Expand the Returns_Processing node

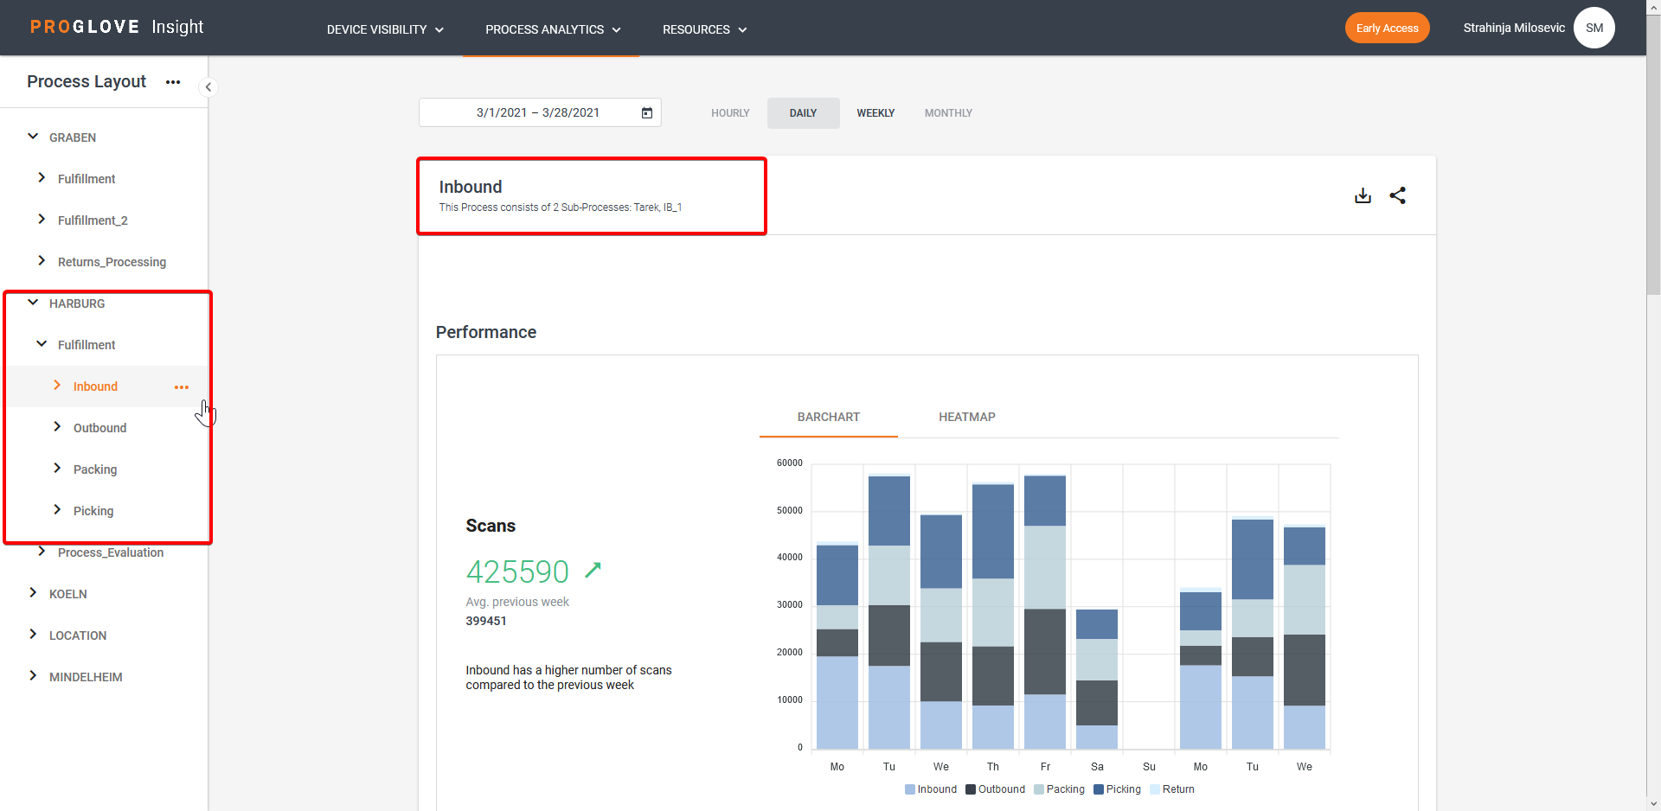tap(42, 261)
